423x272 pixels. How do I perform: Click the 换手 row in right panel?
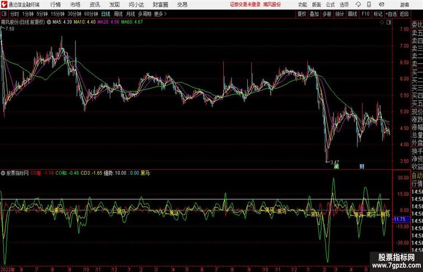pos(417,151)
